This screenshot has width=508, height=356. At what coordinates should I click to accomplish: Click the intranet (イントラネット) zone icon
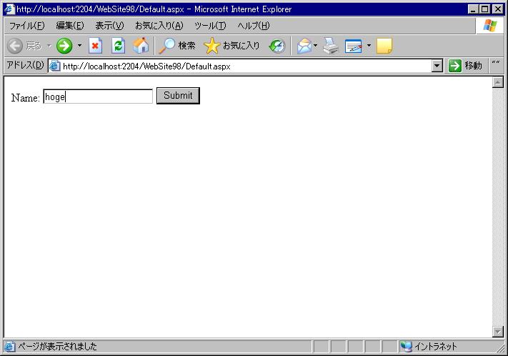407,347
